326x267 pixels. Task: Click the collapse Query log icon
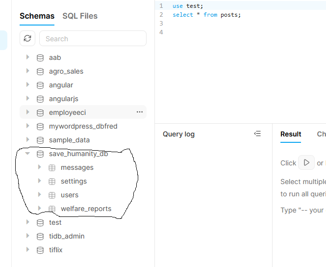pos(257,134)
